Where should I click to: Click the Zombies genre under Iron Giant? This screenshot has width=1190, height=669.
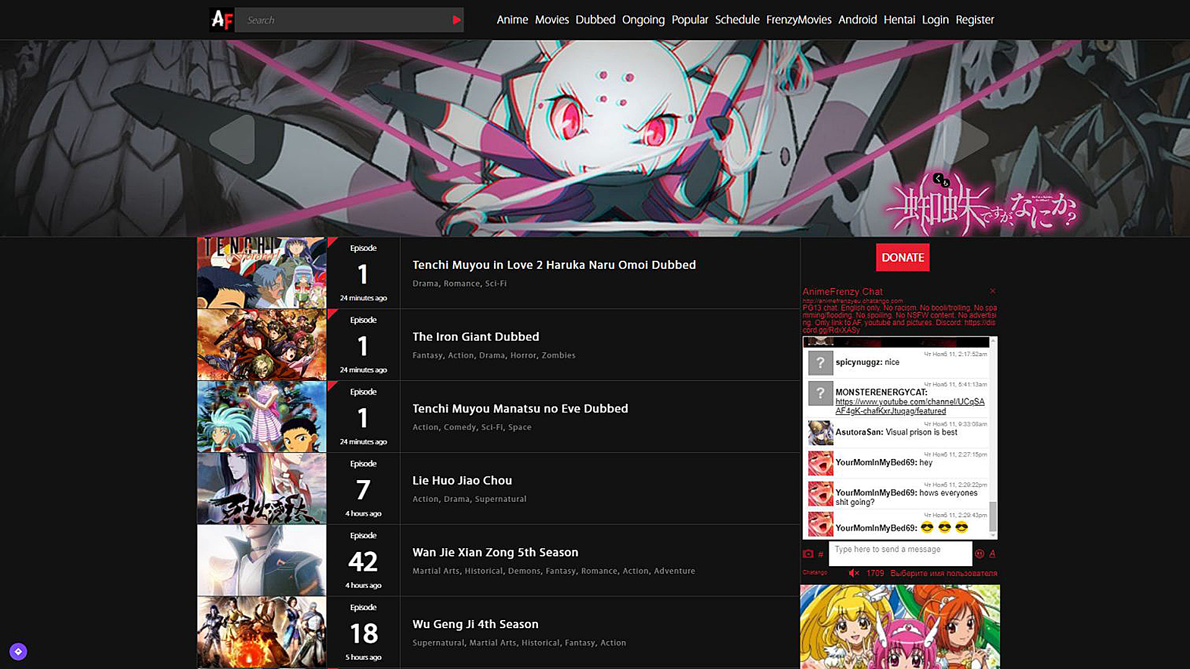tap(558, 355)
